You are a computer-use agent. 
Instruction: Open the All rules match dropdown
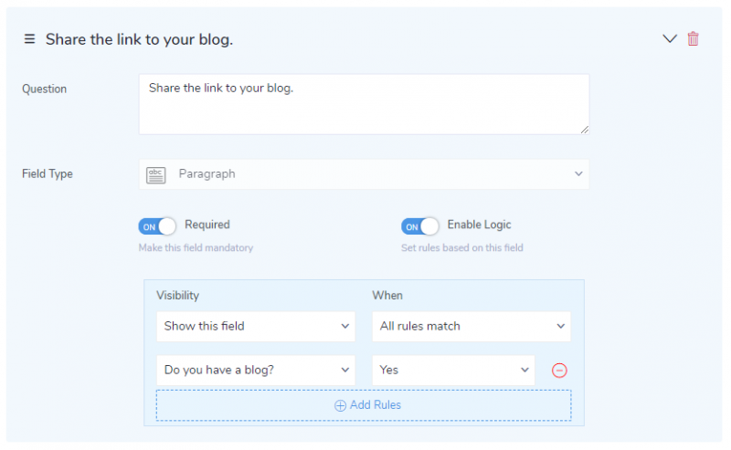click(471, 326)
